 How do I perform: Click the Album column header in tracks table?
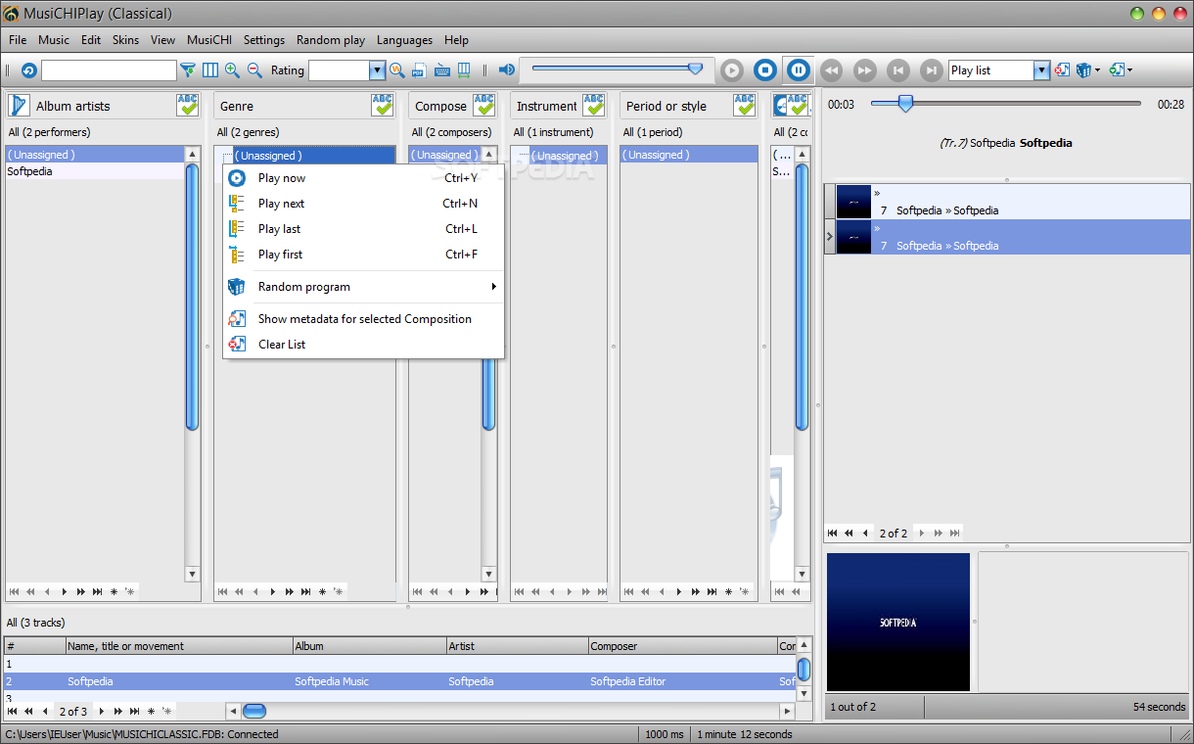tap(370, 646)
